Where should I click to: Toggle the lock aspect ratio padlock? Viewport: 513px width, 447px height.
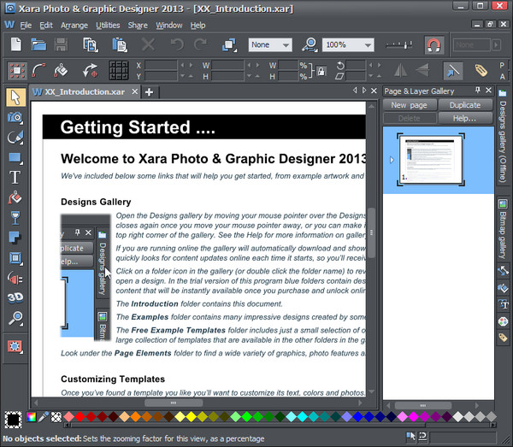coord(321,71)
